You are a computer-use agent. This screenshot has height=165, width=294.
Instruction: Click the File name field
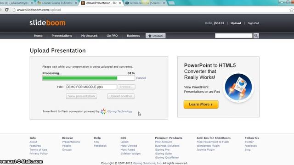[x=91, y=87]
